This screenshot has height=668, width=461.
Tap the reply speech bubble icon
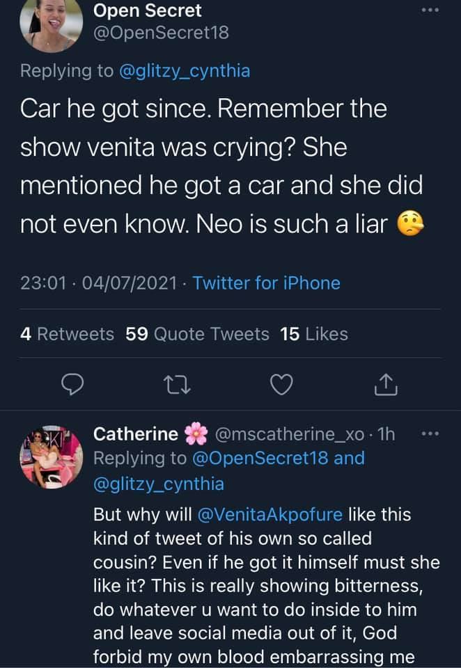tap(73, 383)
